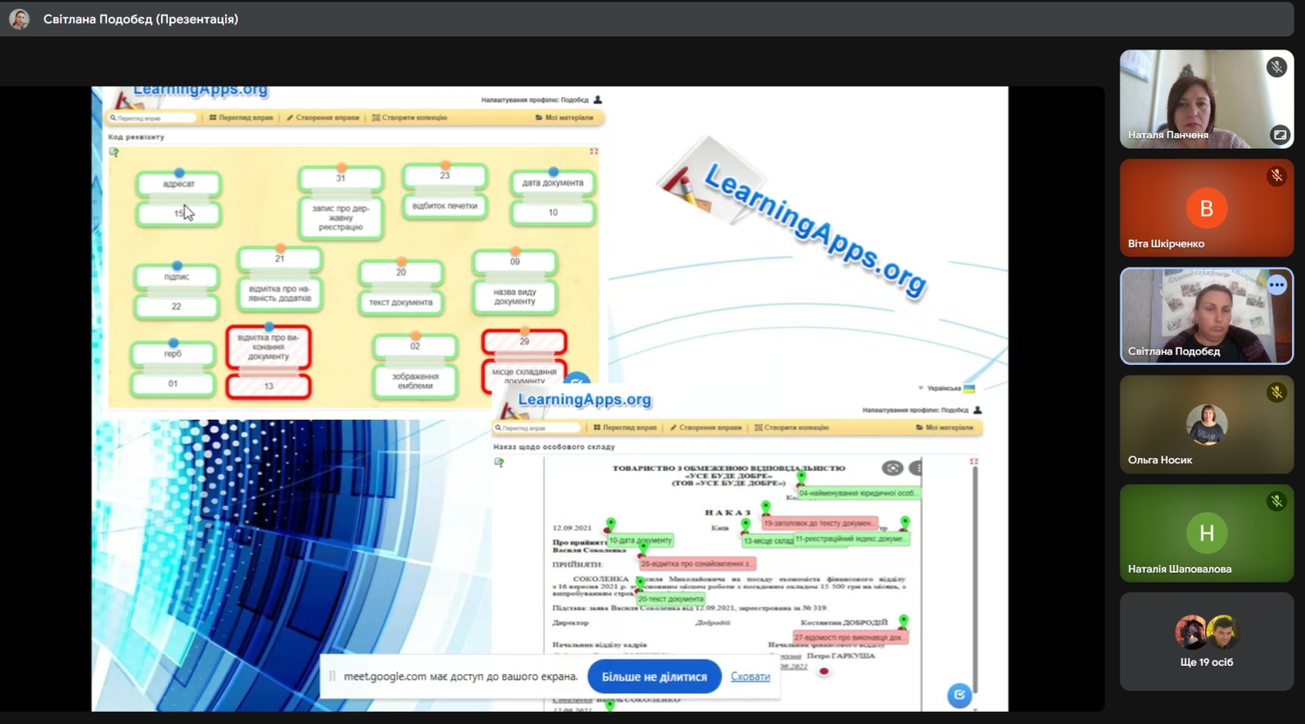Click green pin above 04-найменування юридичної особи label
Viewport: 1305px width, 724px height.
coord(801,479)
